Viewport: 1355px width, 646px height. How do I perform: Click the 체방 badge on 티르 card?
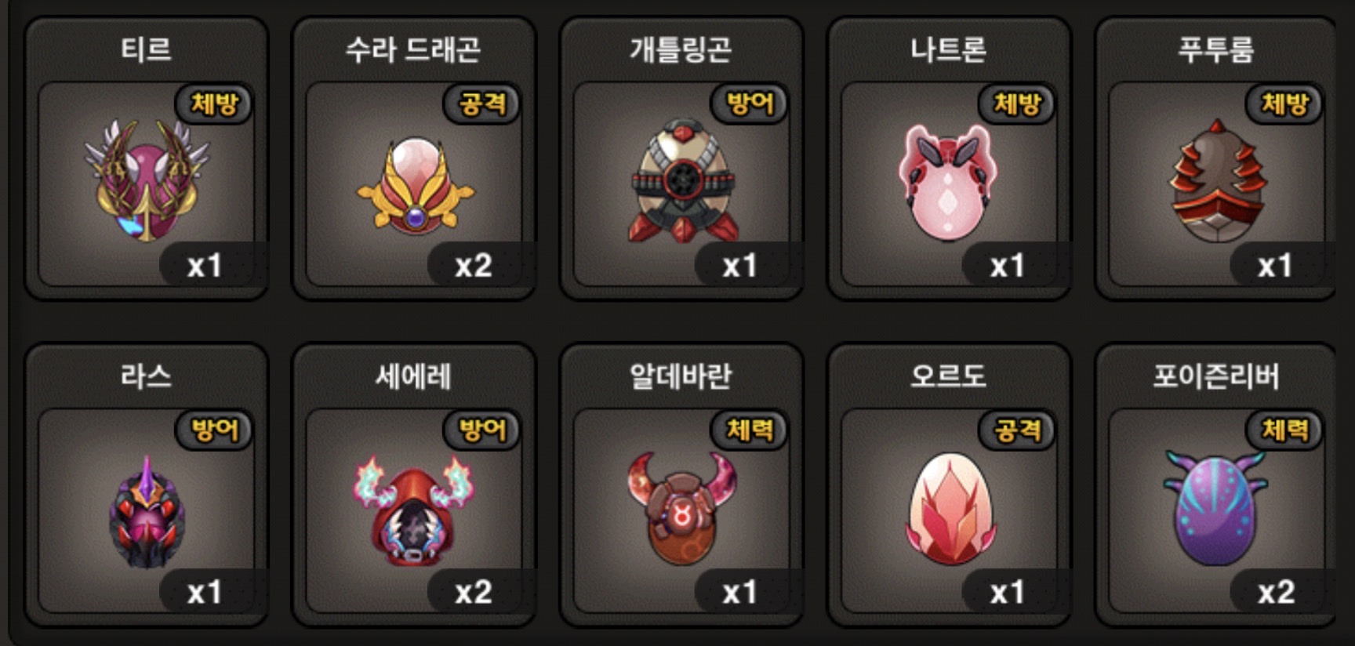(214, 103)
